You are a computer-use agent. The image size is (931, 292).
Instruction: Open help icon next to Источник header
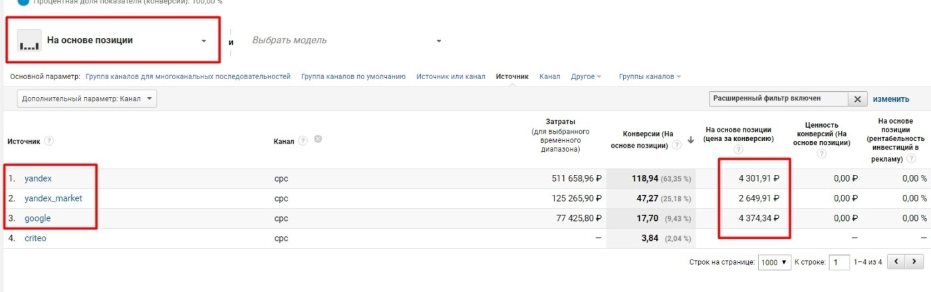point(49,141)
